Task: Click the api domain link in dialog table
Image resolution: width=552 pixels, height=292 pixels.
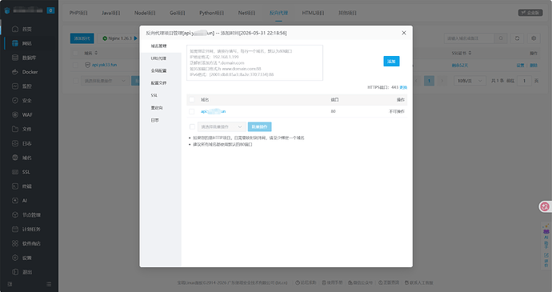Action: coord(213,111)
